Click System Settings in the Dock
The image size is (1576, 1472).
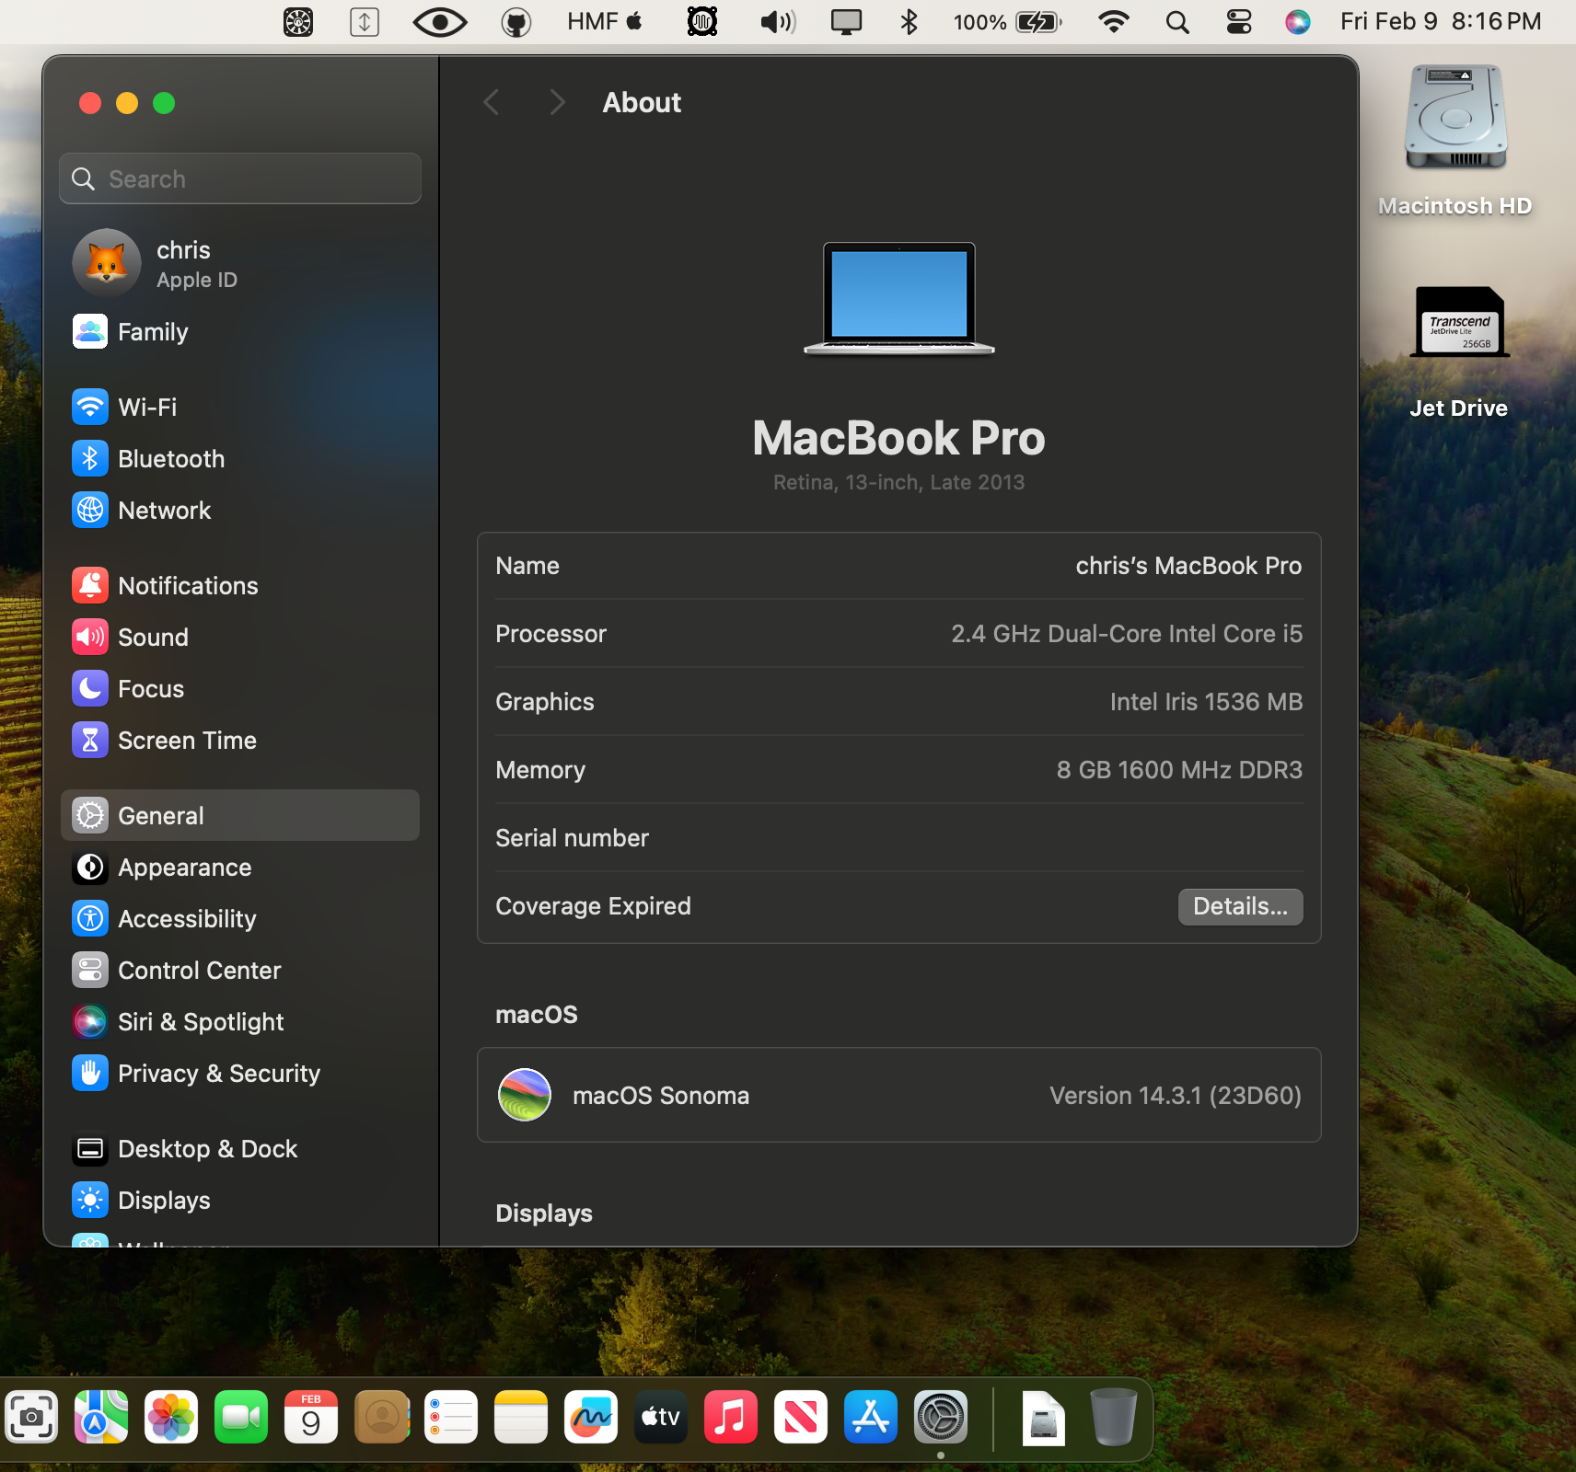click(x=941, y=1417)
